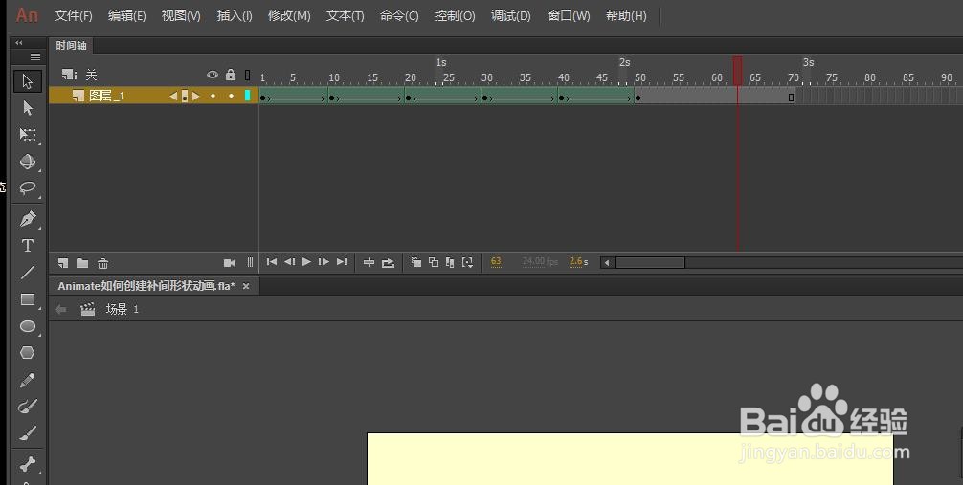
Task: Go to last frame button
Action: click(342, 262)
